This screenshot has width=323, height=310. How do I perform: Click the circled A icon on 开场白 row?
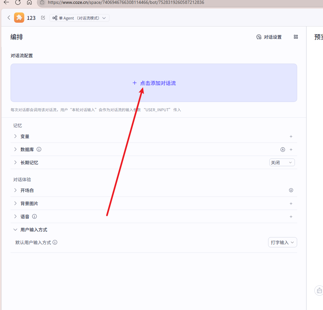coord(291,190)
